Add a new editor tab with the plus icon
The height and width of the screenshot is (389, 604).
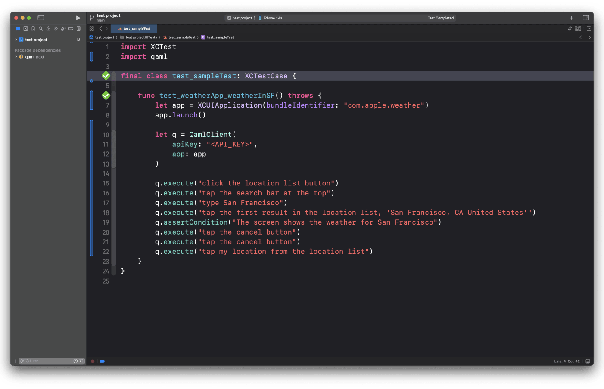point(571,18)
